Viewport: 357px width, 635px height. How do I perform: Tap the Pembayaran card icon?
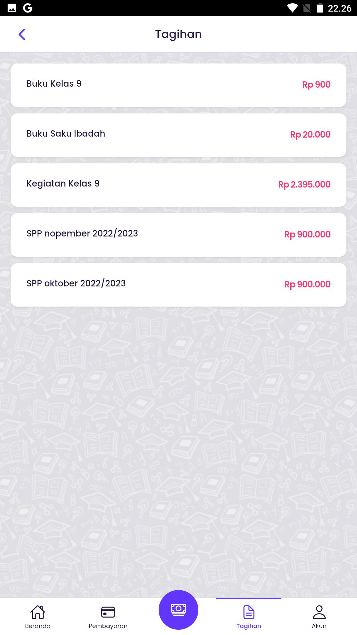(x=108, y=612)
